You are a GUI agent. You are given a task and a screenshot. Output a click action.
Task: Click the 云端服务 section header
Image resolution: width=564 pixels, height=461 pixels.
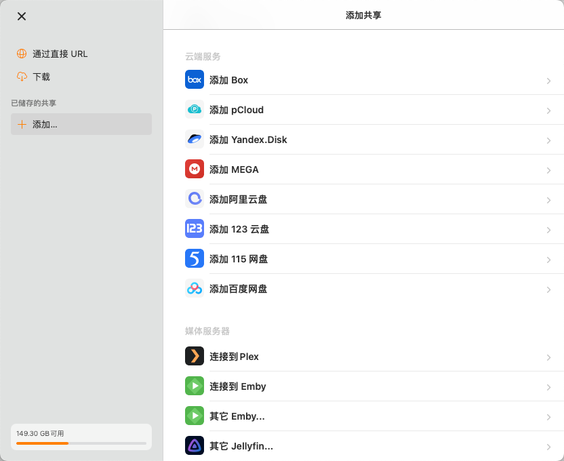[203, 56]
